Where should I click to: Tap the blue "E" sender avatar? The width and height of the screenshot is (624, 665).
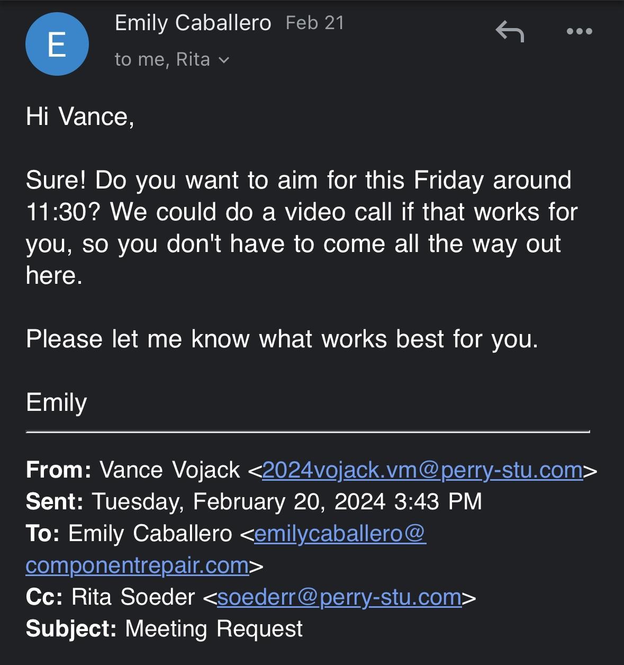57,44
